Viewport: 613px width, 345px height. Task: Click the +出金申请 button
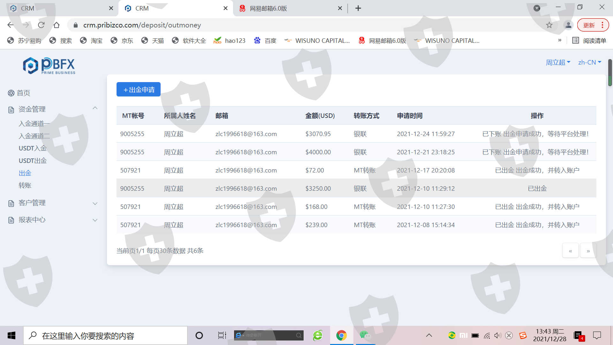tap(139, 89)
